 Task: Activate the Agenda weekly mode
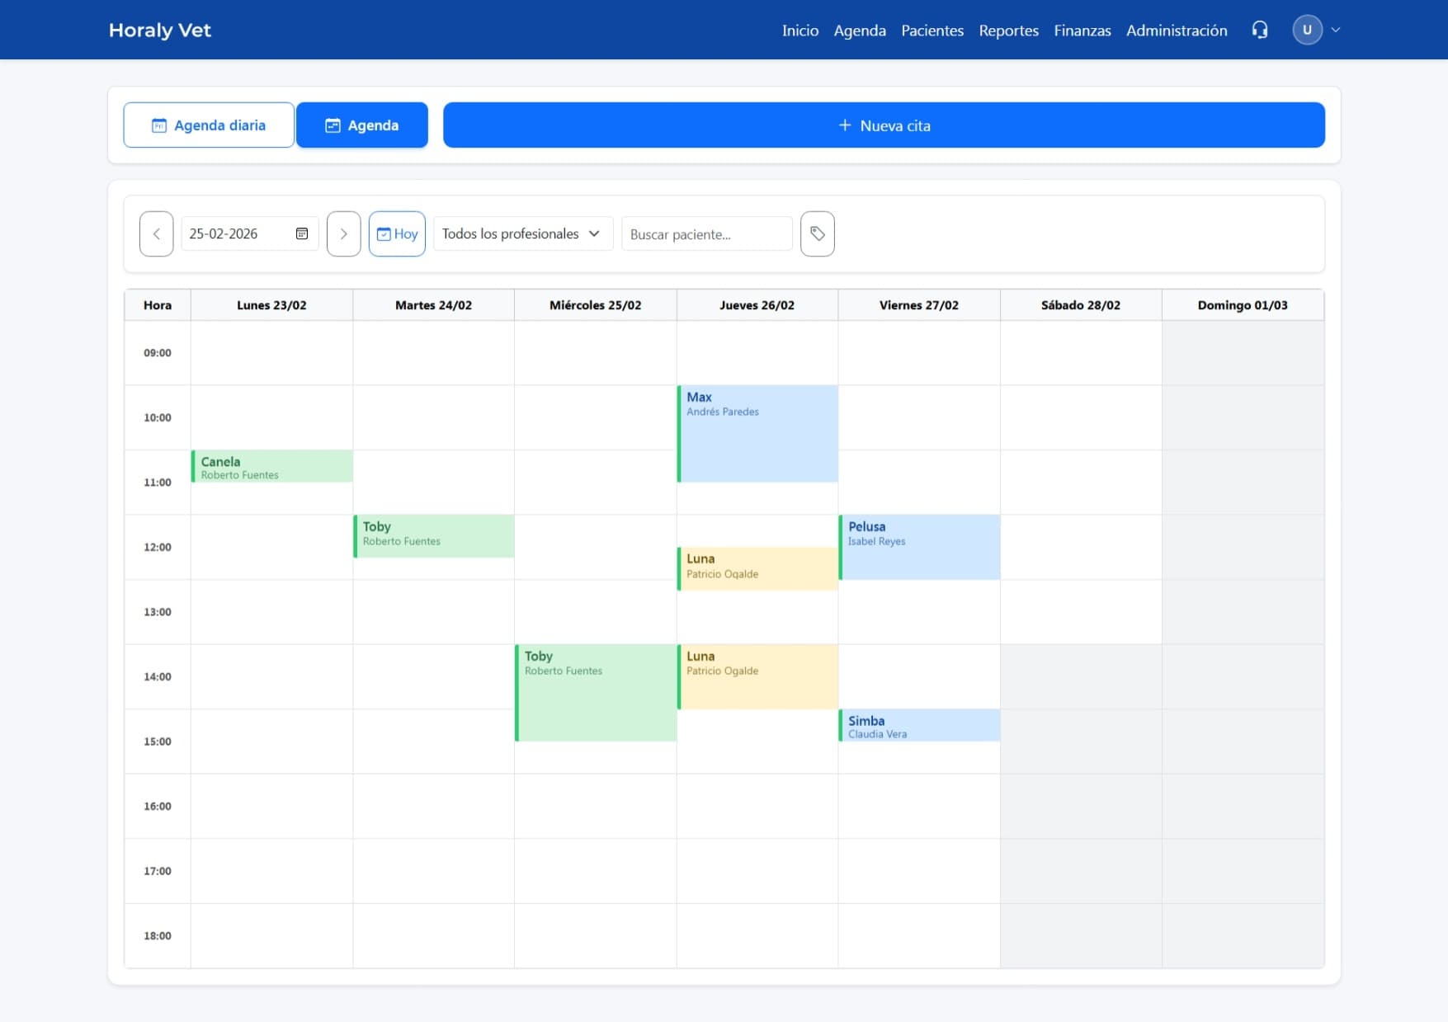click(x=361, y=125)
